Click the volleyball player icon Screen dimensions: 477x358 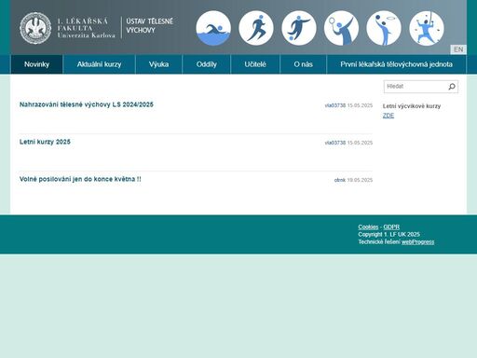384,28
